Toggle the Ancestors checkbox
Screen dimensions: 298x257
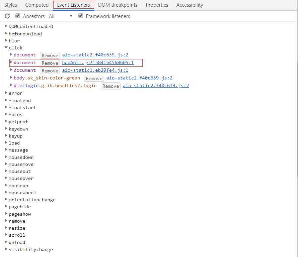18,16
